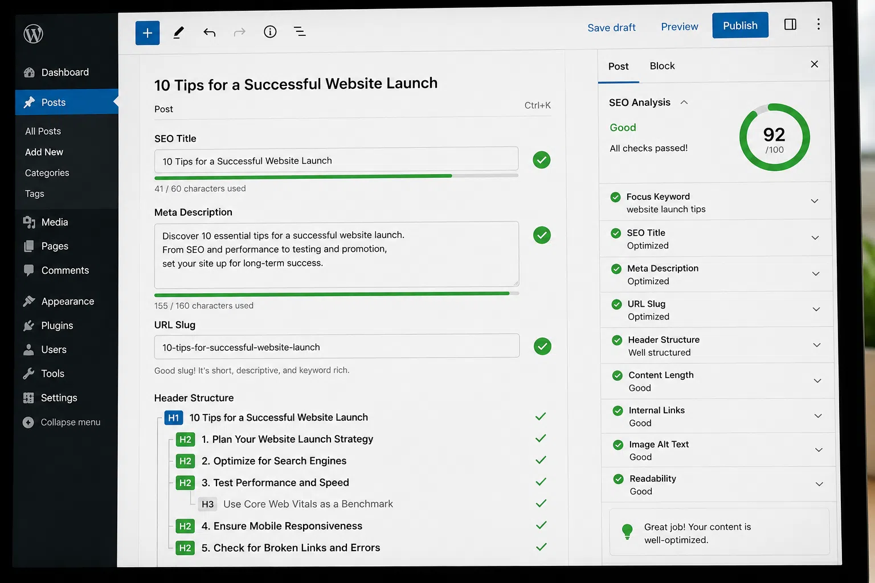Image resolution: width=875 pixels, height=583 pixels.
Task: Click the Publish button
Action: (740, 26)
